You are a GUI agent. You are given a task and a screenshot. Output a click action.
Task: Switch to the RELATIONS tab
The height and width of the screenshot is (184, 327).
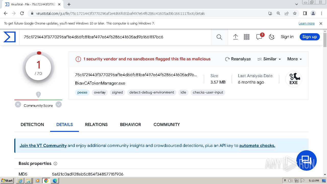click(96, 124)
